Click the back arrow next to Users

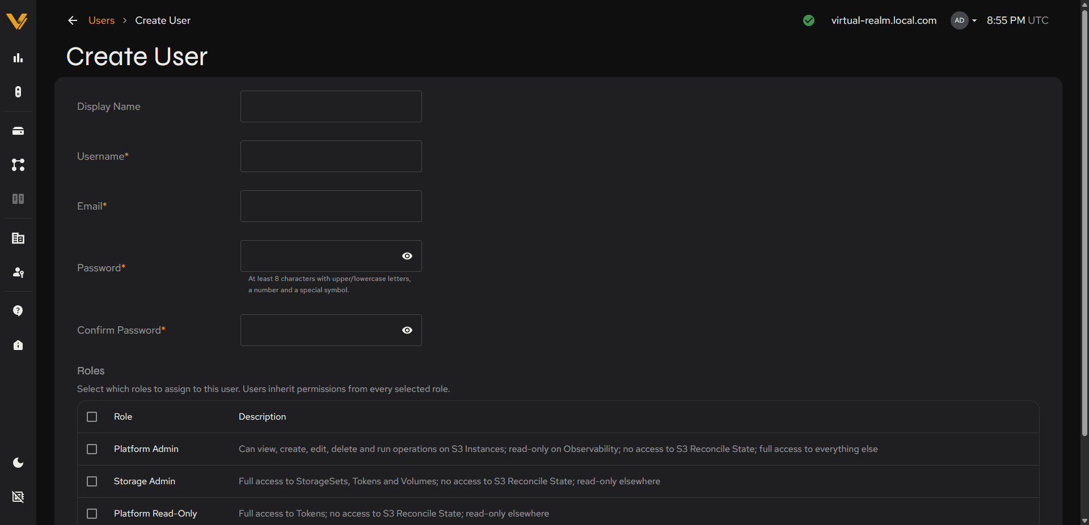point(73,20)
